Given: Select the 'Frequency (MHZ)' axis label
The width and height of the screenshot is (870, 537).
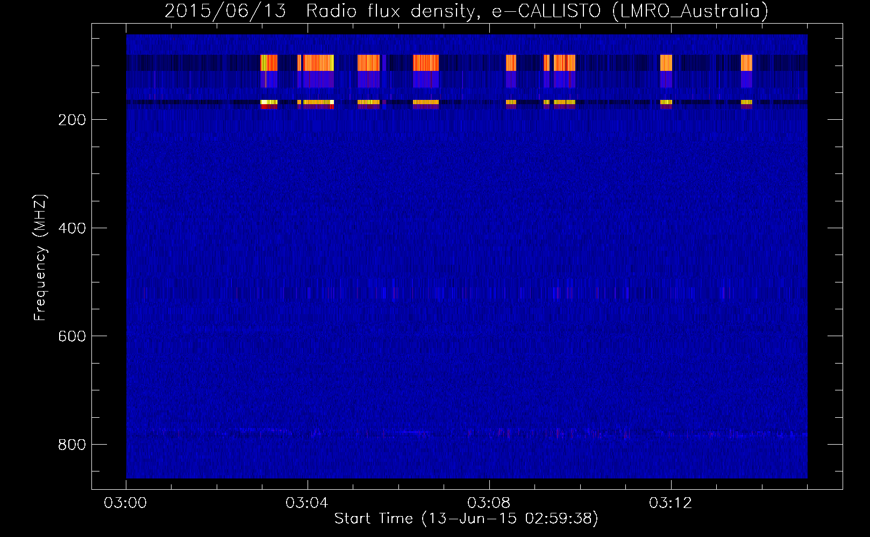Looking at the screenshot, I should (40, 258).
